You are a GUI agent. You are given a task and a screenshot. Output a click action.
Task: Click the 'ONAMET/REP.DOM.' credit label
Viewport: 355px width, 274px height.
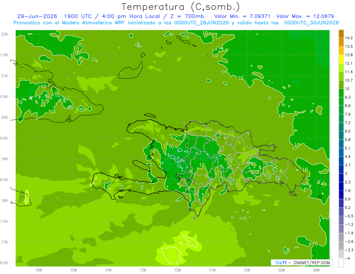(x=312, y=262)
